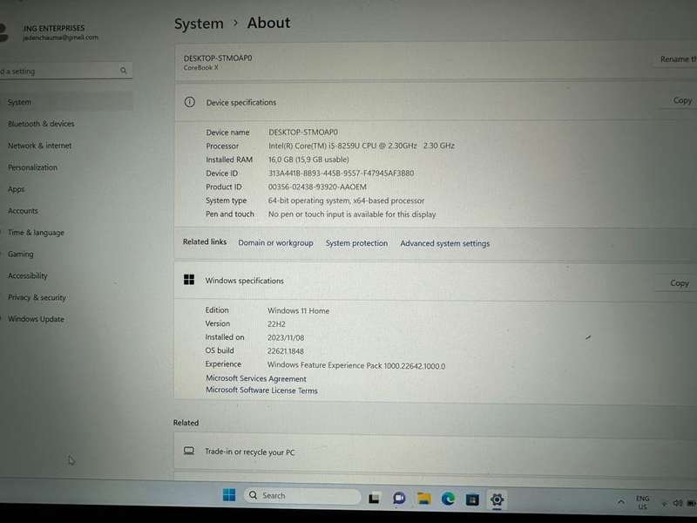697x523 pixels.
Task: Click the Processor value i5-8259U
Action: click(362, 146)
